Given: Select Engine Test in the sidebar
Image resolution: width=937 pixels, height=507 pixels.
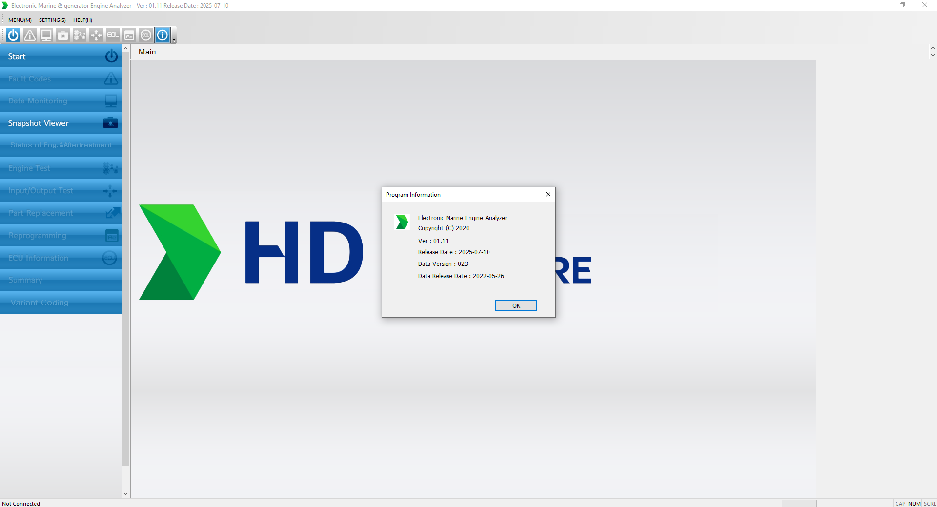Looking at the screenshot, I should pyautogui.click(x=61, y=168).
